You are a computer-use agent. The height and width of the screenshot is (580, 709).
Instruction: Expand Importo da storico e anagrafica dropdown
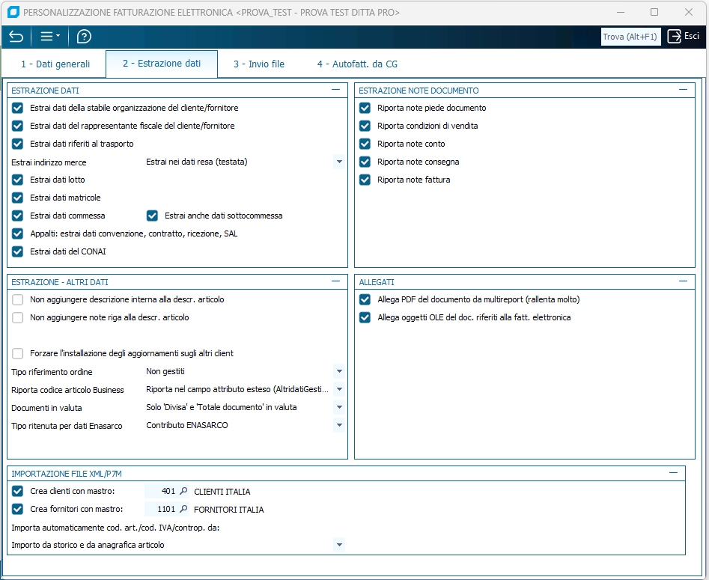click(x=339, y=545)
